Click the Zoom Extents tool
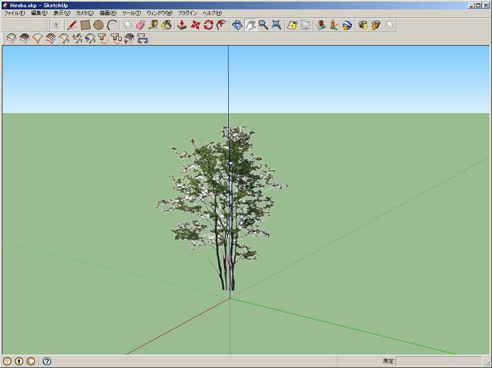Viewport: 492px width, 368px height. click(x=276, y=25)
